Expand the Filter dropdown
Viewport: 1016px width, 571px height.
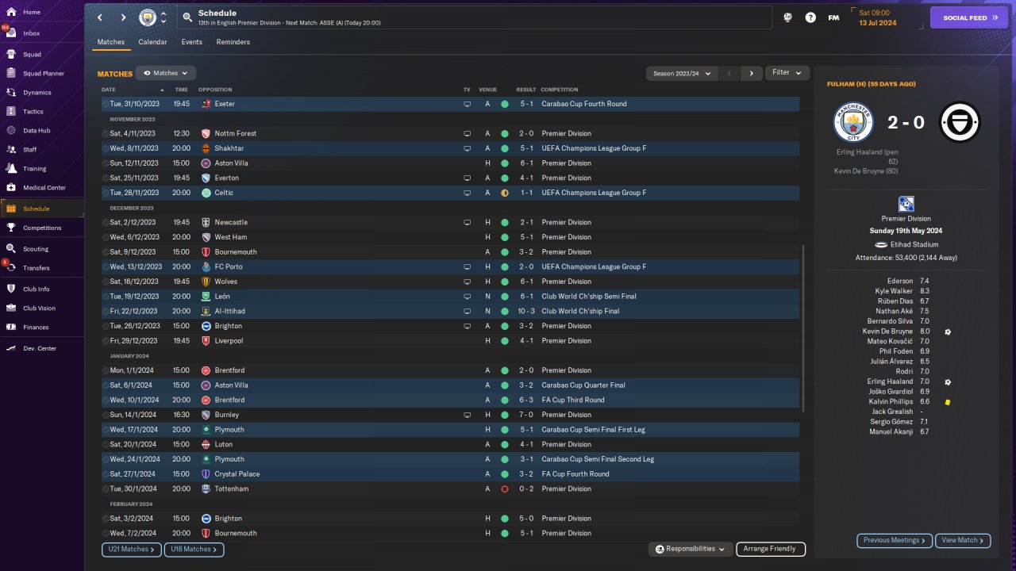(x=787, y=73)
